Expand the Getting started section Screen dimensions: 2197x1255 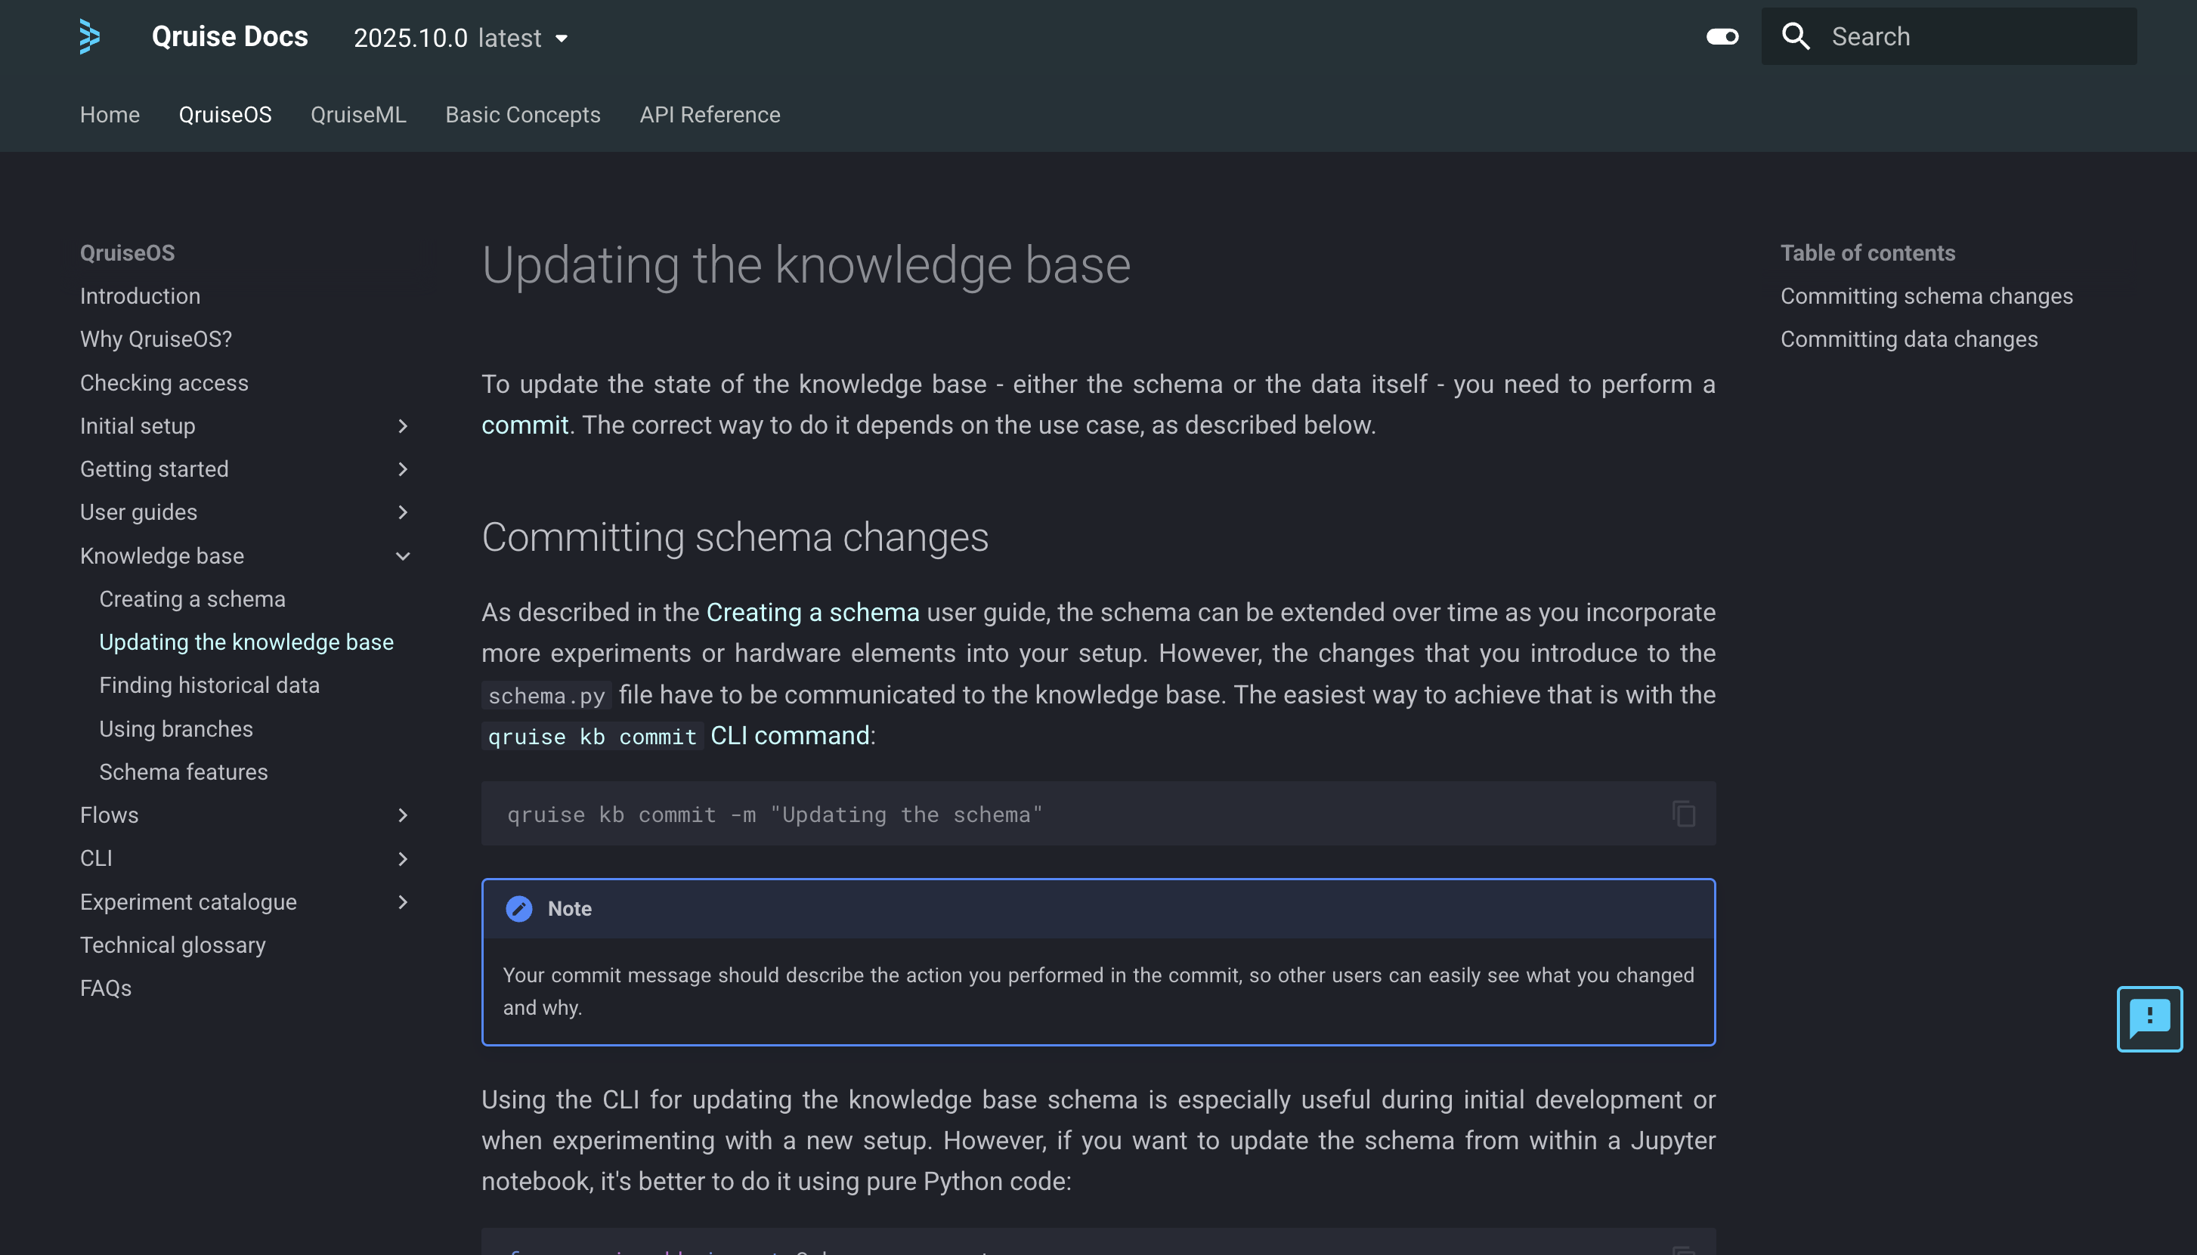pyautogui.click(x=403, y=469)
